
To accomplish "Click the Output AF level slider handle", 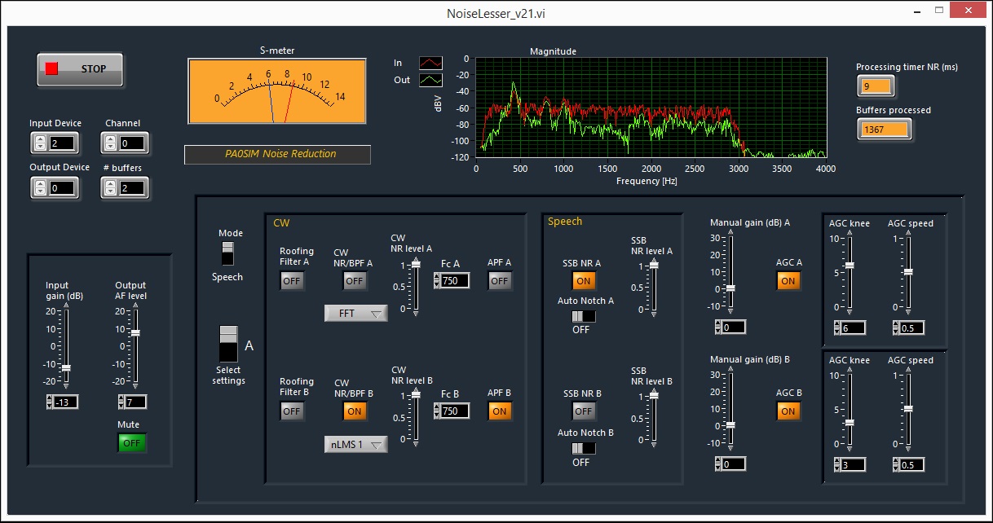I will point(135,333).
